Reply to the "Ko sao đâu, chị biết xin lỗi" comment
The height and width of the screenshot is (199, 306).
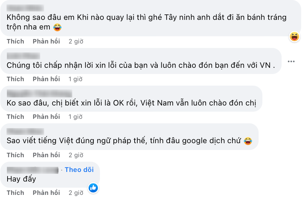[46, 117]
